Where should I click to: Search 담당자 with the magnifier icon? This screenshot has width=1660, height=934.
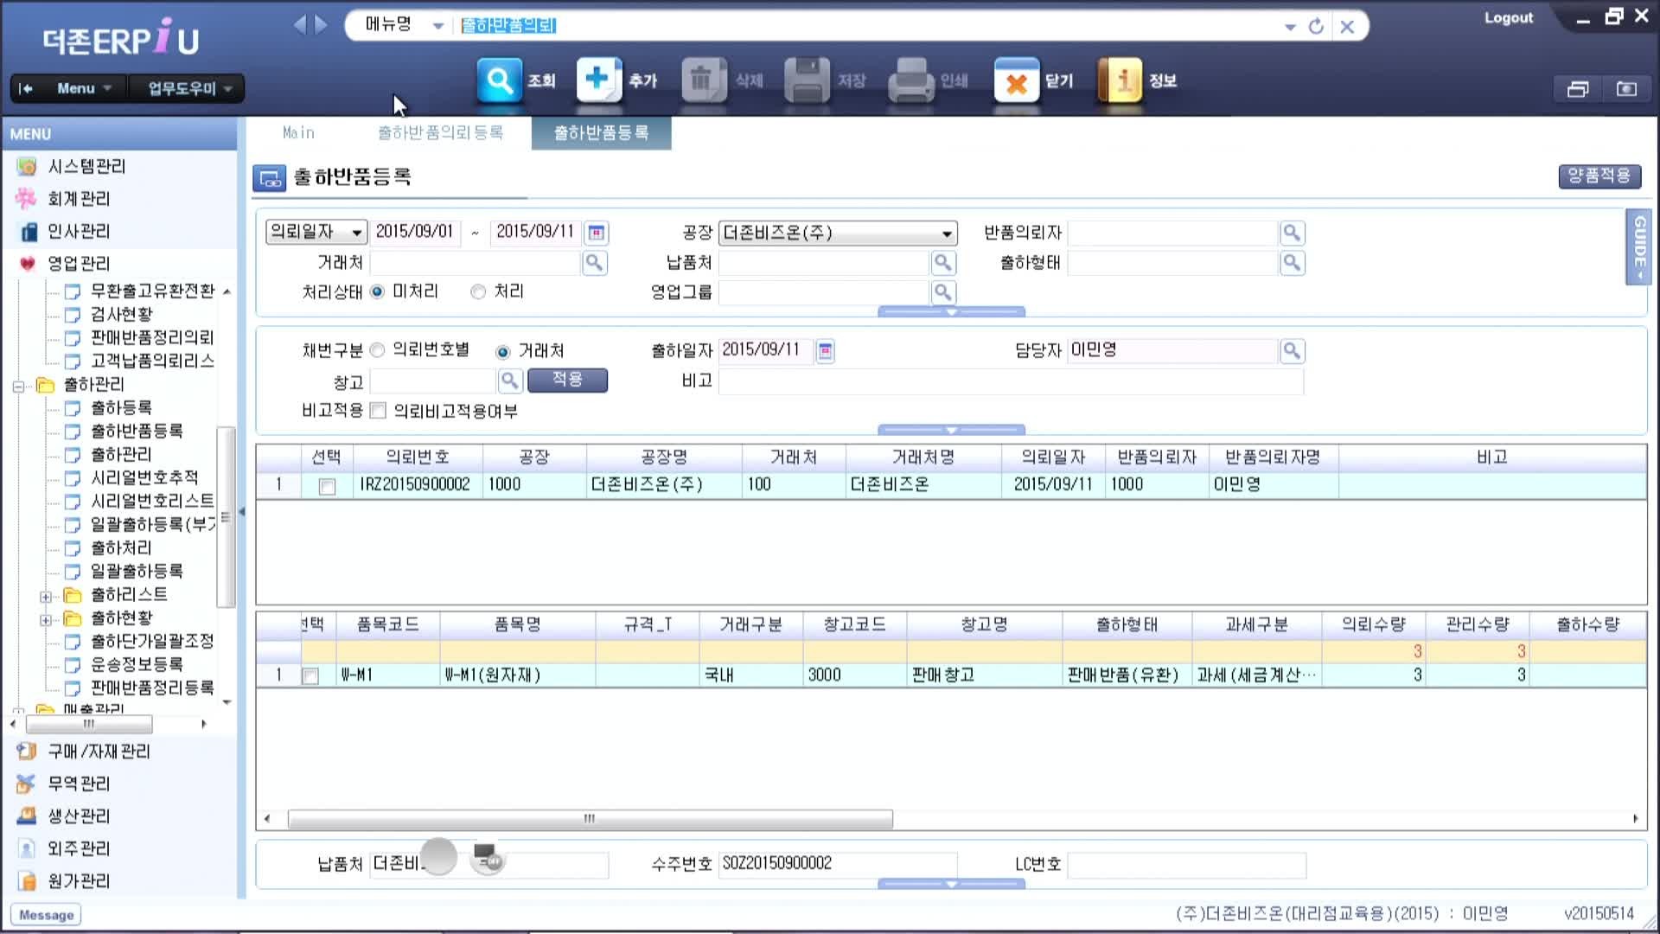tap(1292, 351)
